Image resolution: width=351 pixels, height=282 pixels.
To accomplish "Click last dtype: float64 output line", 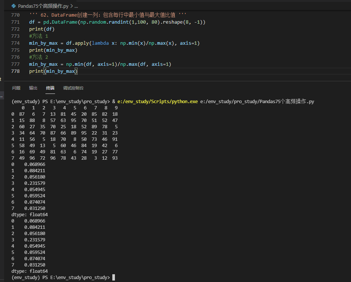I will click(30, 271).
